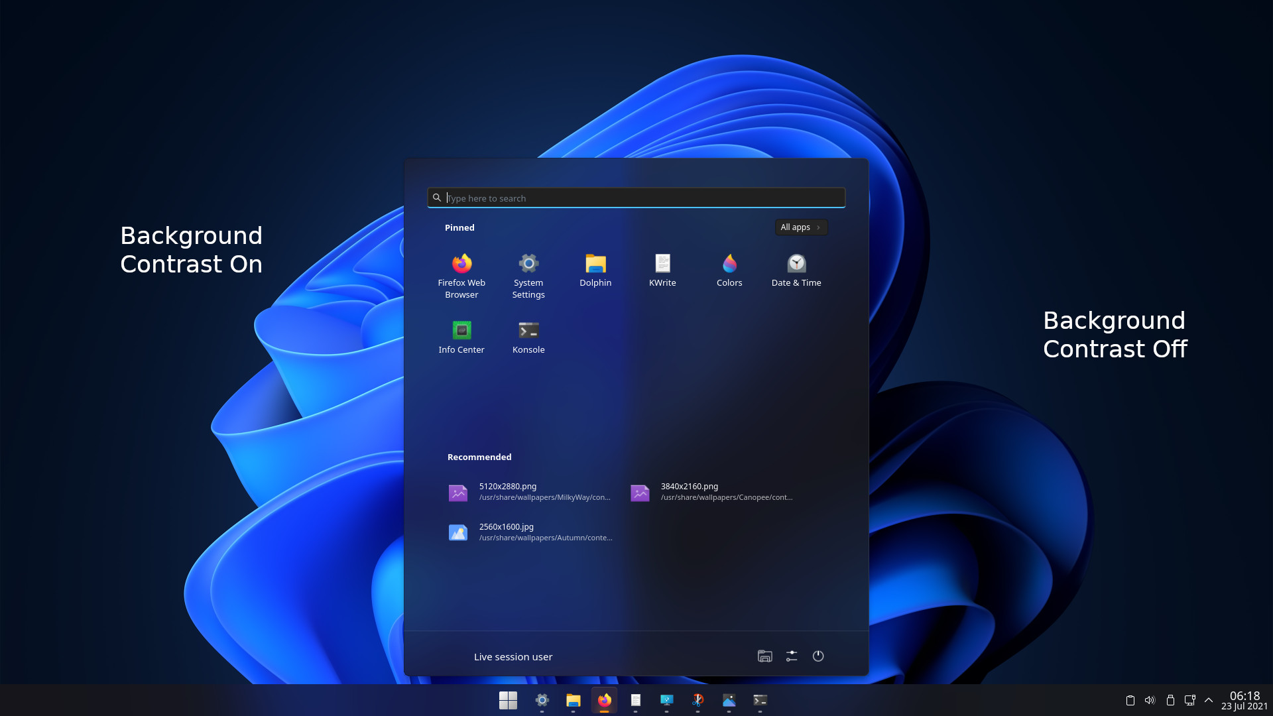Expand the All apps list
This screenshot has width=1273, height=716.
[801, 227]
